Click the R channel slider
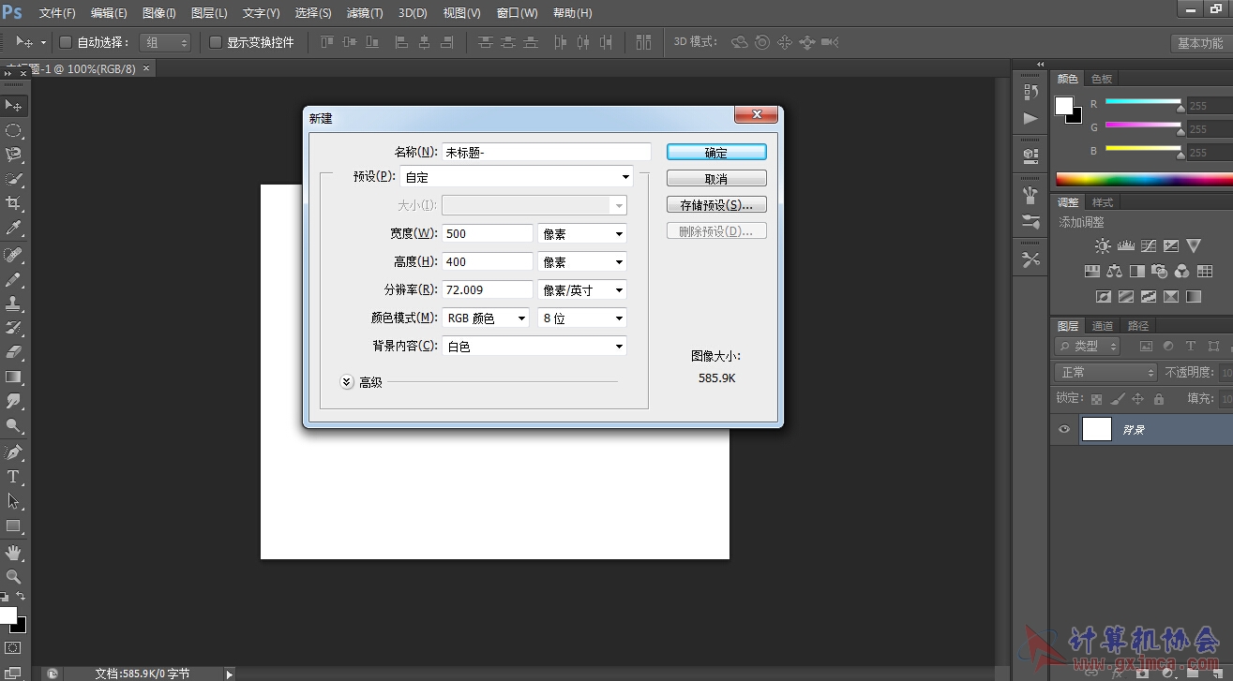This screenshot has width=1233, height=681. (1143, 103)
